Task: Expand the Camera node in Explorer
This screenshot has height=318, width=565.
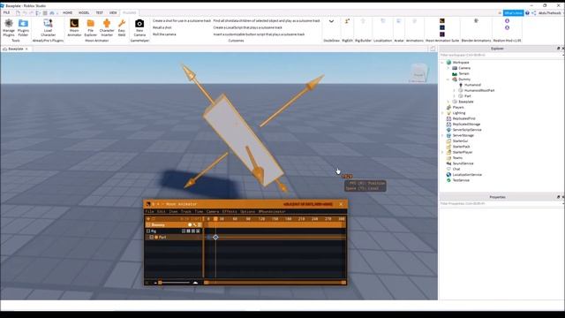Action: point(448,68)
